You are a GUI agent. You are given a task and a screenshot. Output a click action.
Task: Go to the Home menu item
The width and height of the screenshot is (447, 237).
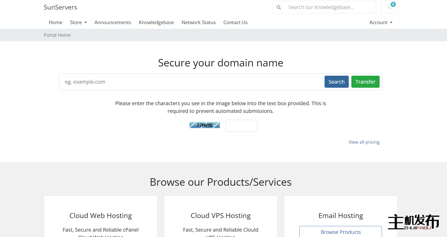pyautogui.click(x=56, y=23)
